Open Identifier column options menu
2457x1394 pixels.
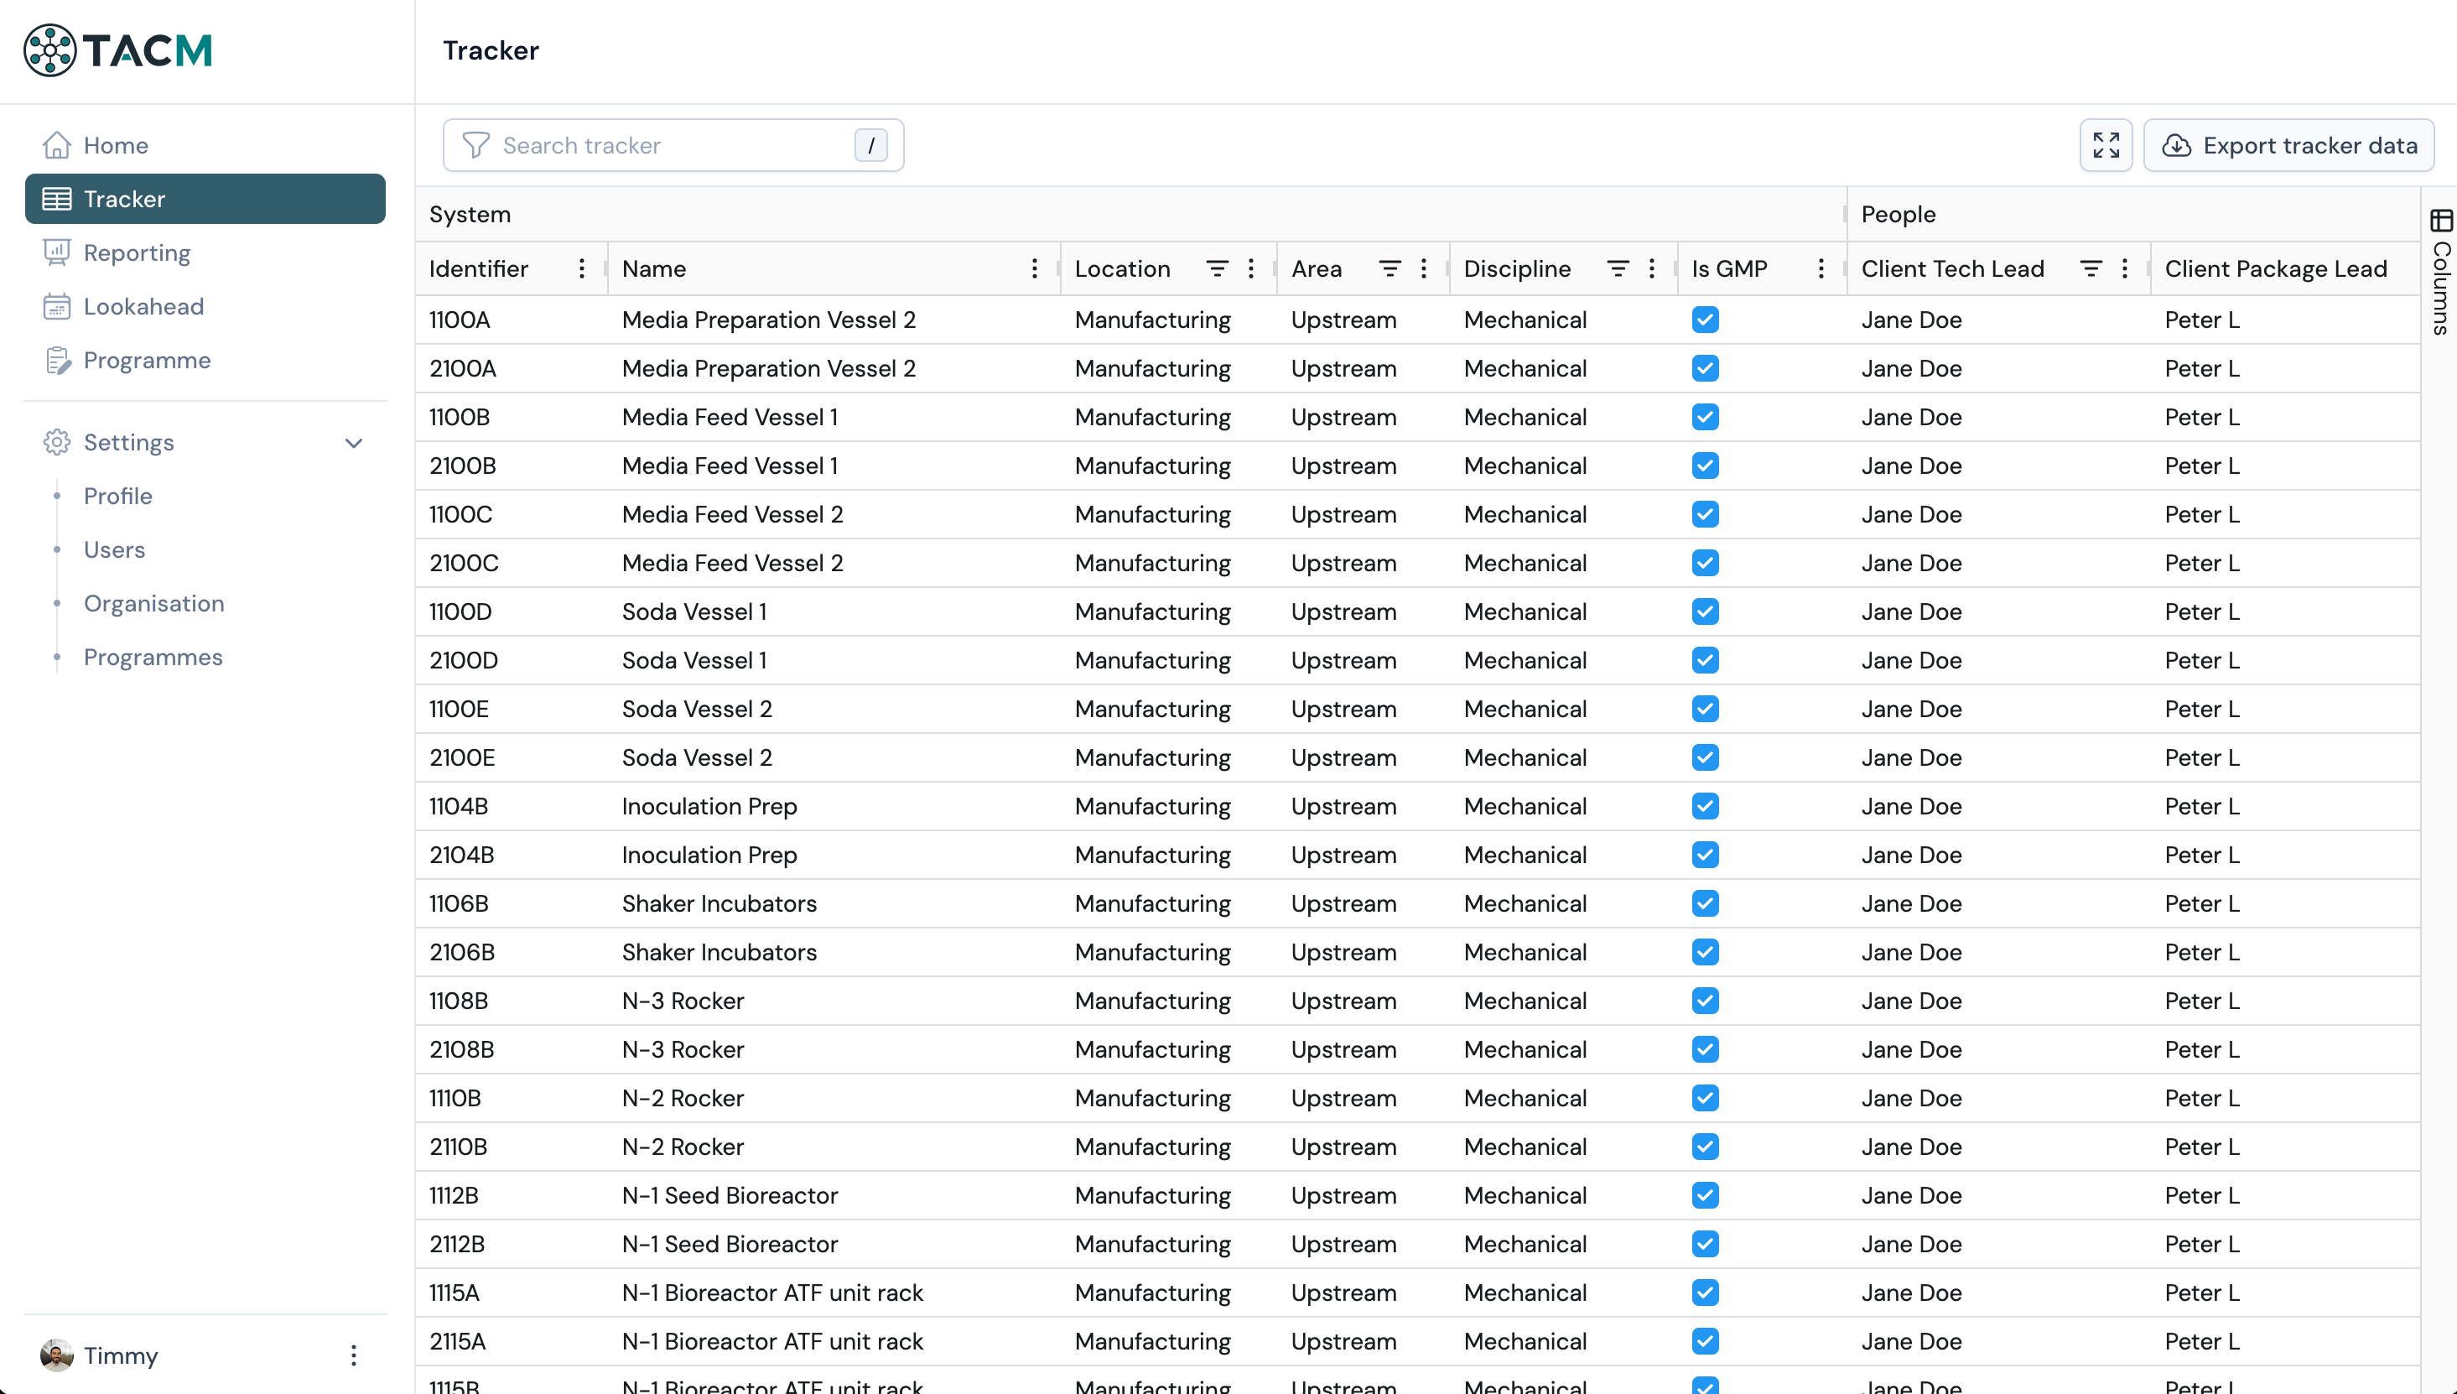(x=581, y=269)
